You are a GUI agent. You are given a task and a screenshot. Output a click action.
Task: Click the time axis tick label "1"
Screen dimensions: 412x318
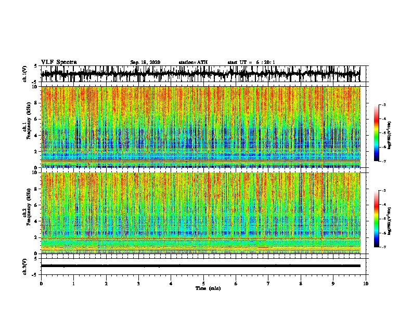point(73,284)
